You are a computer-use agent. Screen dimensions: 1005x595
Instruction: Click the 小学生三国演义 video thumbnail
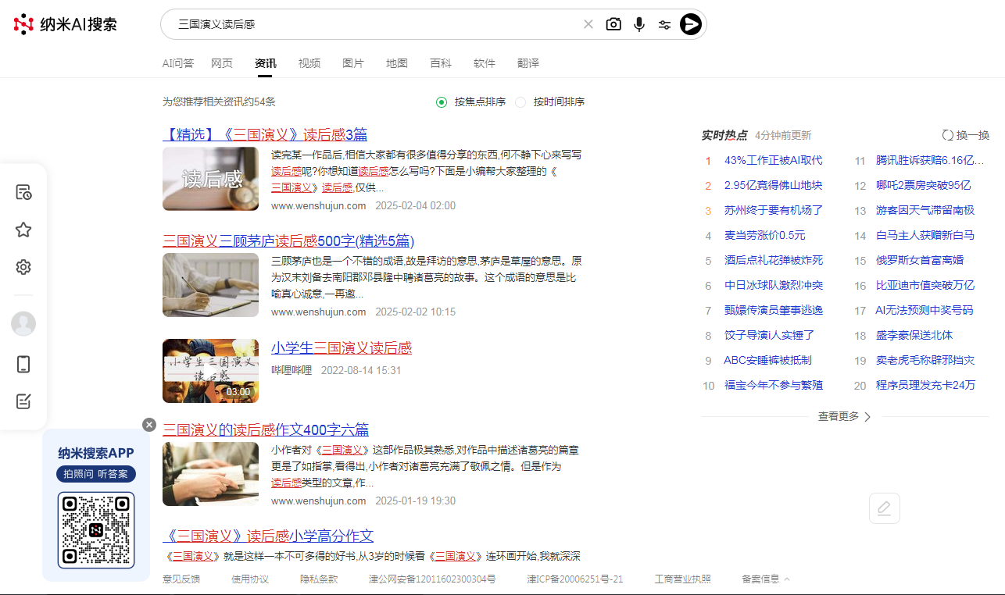tap(210, 371)
